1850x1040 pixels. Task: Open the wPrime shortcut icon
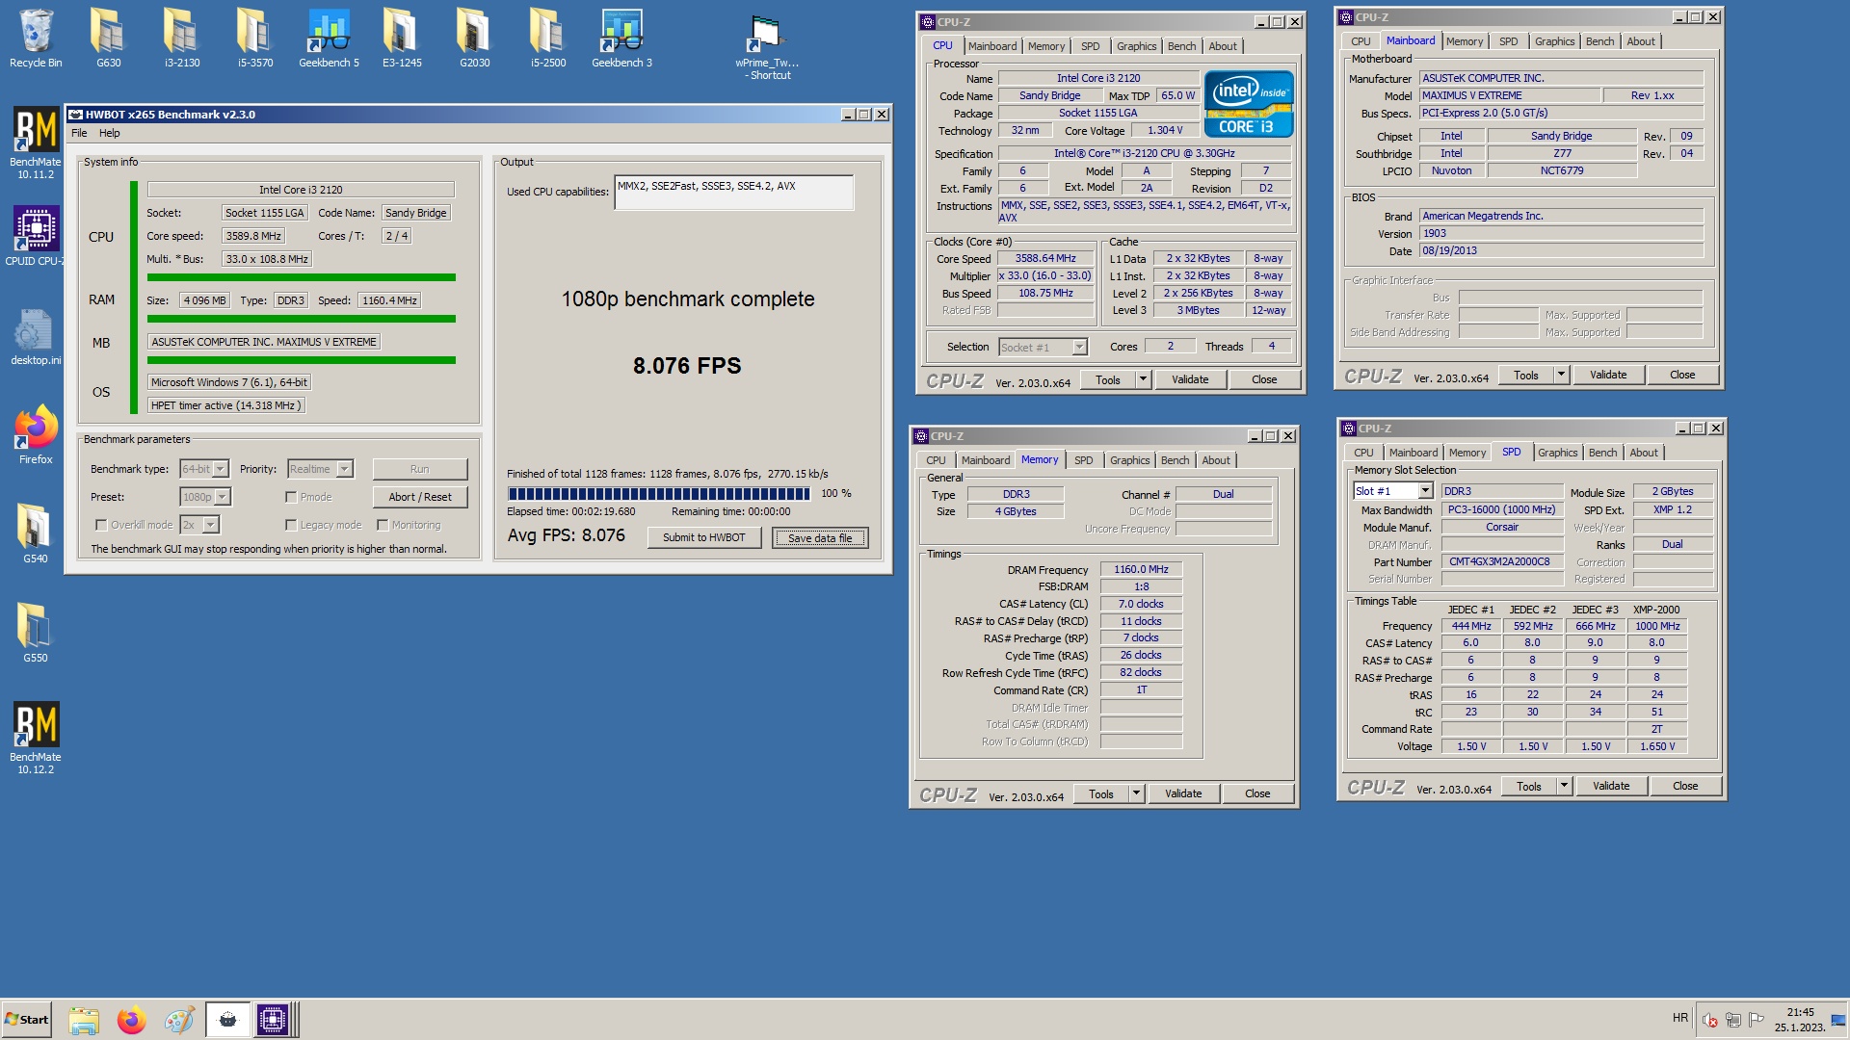point(767,46)
